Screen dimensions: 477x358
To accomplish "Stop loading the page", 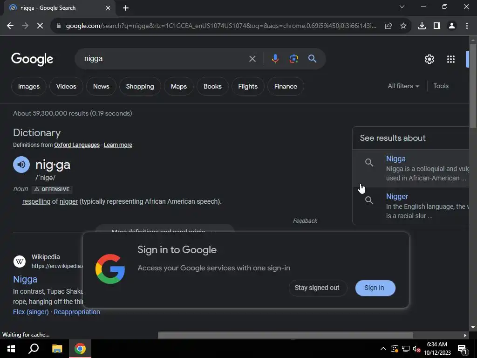I will click(40, 26).
